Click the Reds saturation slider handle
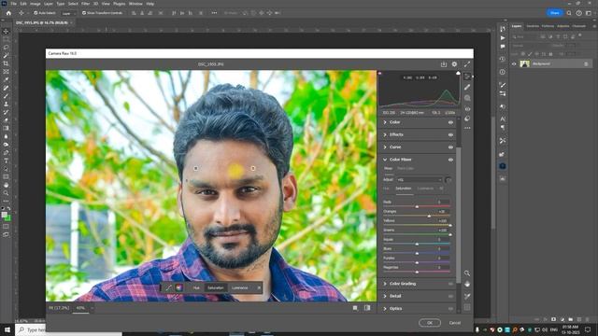Screen dimensions: 598x336 tap(417, 206)
